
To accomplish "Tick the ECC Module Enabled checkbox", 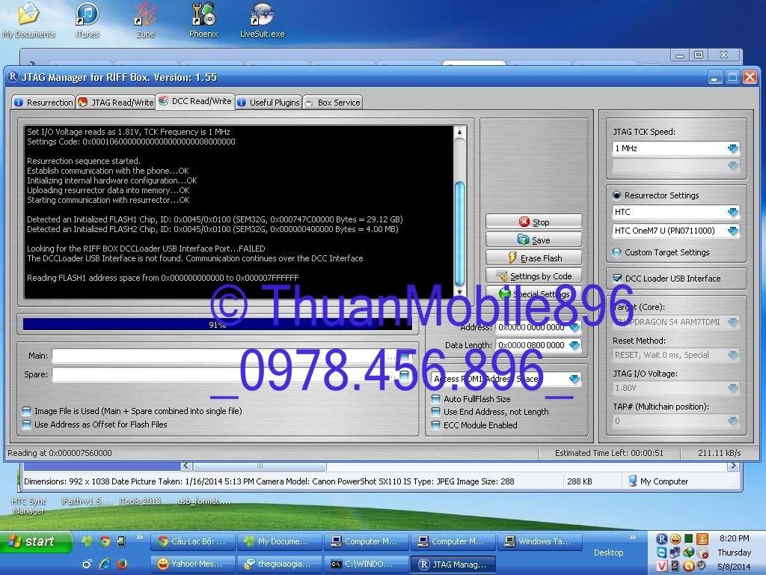I will point(436,425).
